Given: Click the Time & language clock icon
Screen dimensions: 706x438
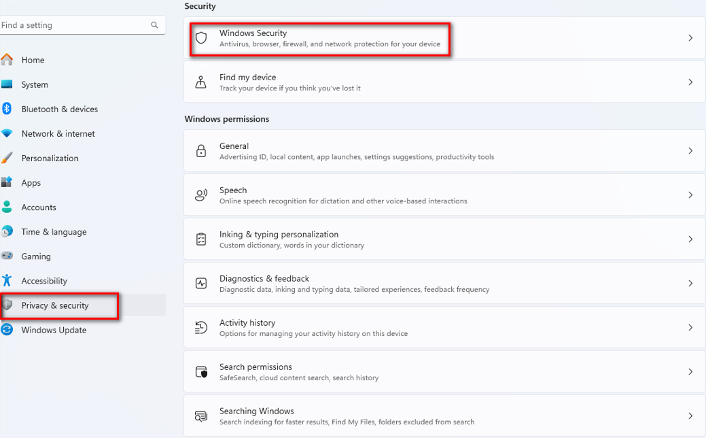Looking at the screenshot, I should (7, 231).
